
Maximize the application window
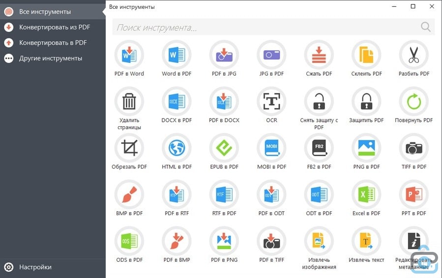pyautogui.click(x=413, y=6)
